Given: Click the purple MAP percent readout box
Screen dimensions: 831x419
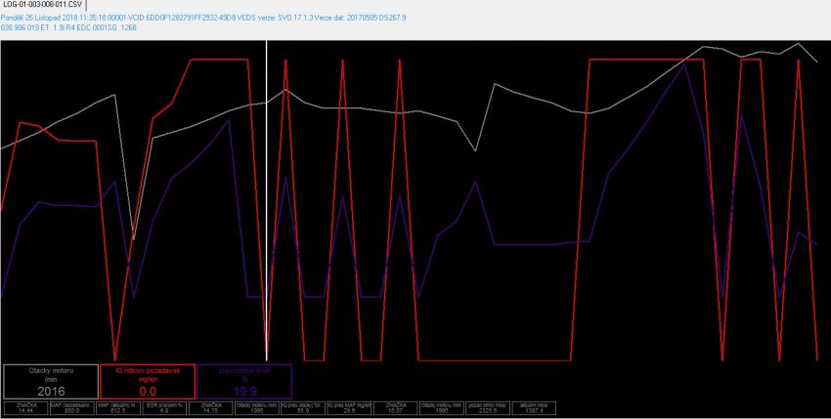Looking at the screenshot, I should click(x=245, y=381).
